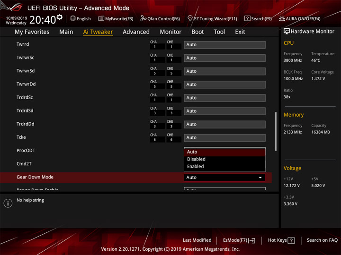This screenshot has height=255, width=341.
Task: Click the 20:40 clock display
Action: tap(43, 20)
